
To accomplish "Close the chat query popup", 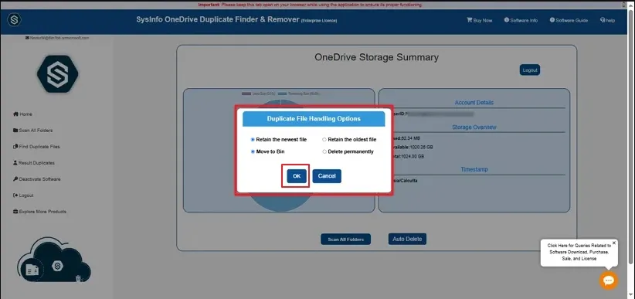I will 614,243.
